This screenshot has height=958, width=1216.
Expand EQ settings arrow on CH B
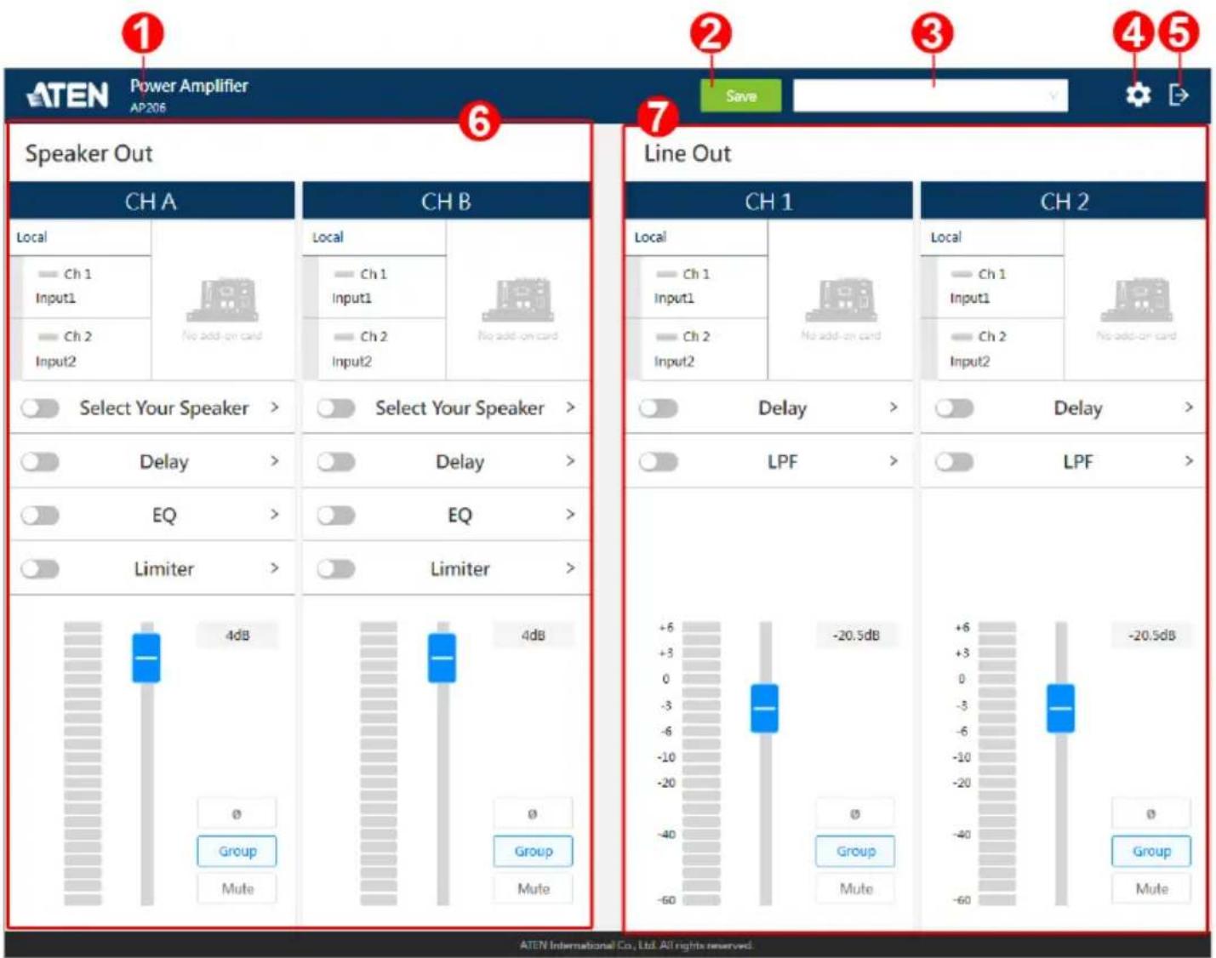(x=570, y=515)
